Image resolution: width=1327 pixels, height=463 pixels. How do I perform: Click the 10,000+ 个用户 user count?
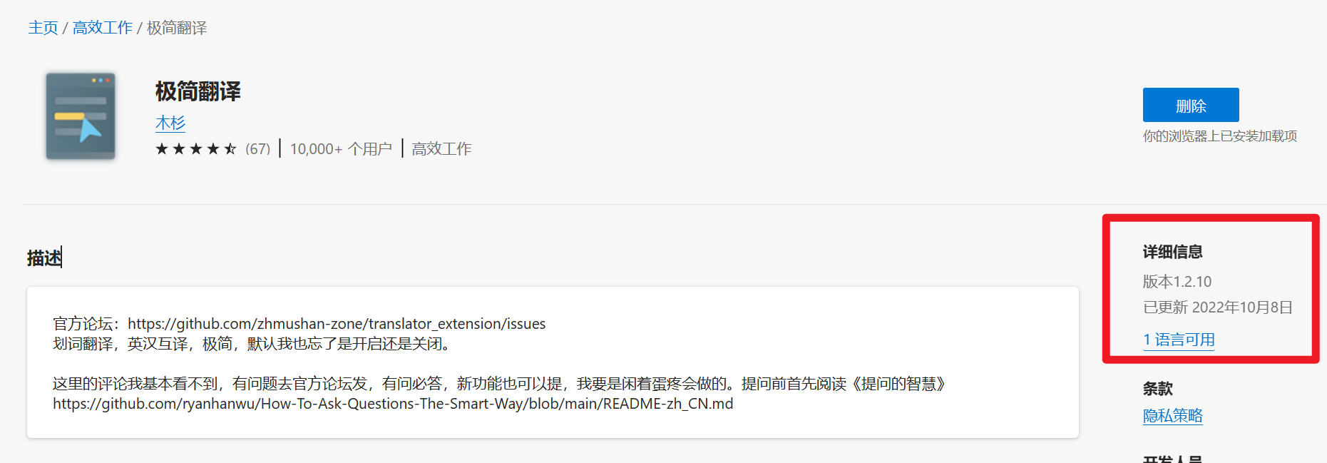[341, 148]
